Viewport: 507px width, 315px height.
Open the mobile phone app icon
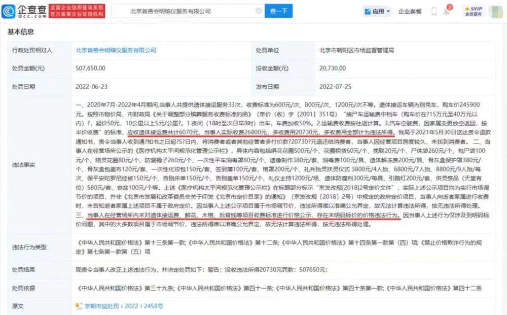(x=434, y=11)
